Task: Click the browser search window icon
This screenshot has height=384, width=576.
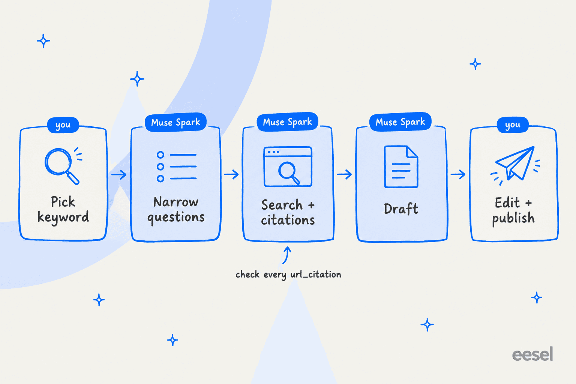Action: click(288, 166)
